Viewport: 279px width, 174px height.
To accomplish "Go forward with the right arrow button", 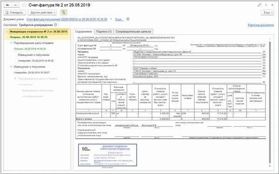I will (x=15, y=5).
